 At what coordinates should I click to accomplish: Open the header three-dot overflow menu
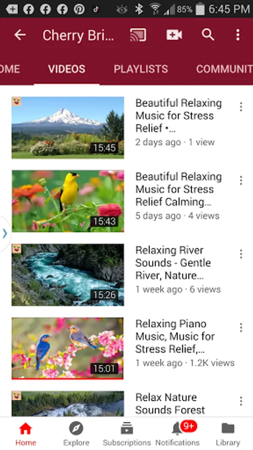pos(238,35)
